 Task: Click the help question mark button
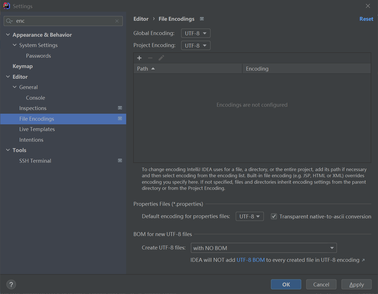coord(11,284)
